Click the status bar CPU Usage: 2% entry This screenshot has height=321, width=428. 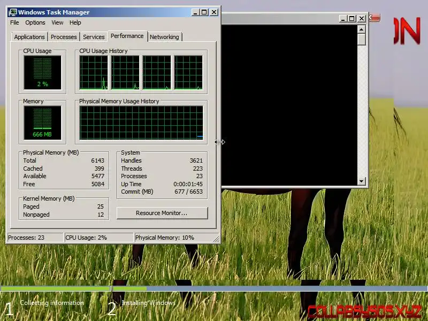point(98,238)
